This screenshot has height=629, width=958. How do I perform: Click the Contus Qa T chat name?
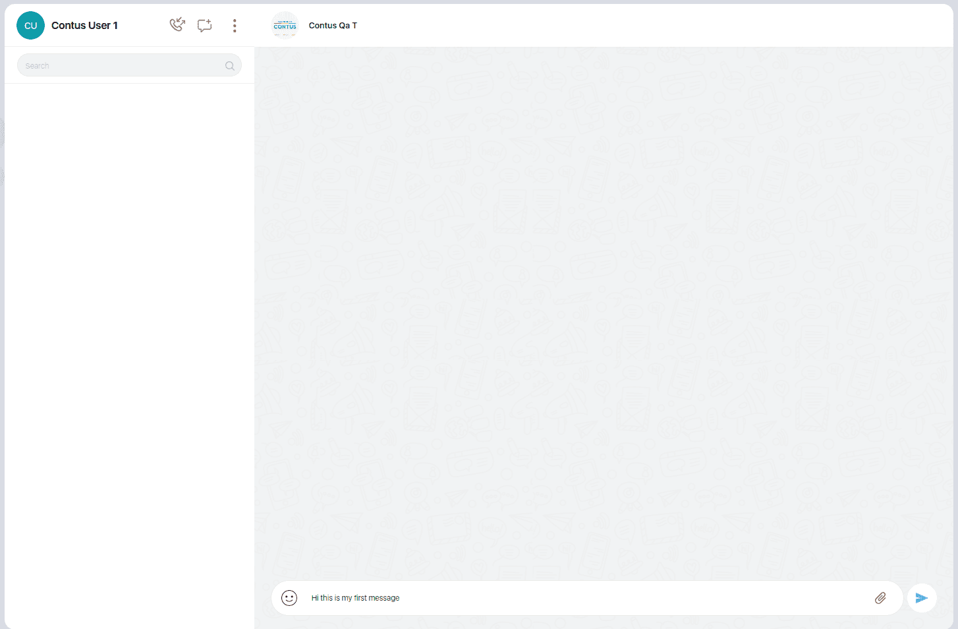click(x=333, y=26)
